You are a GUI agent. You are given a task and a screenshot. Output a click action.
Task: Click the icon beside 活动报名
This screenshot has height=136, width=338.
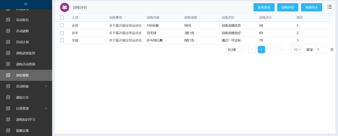coord(8,20)
